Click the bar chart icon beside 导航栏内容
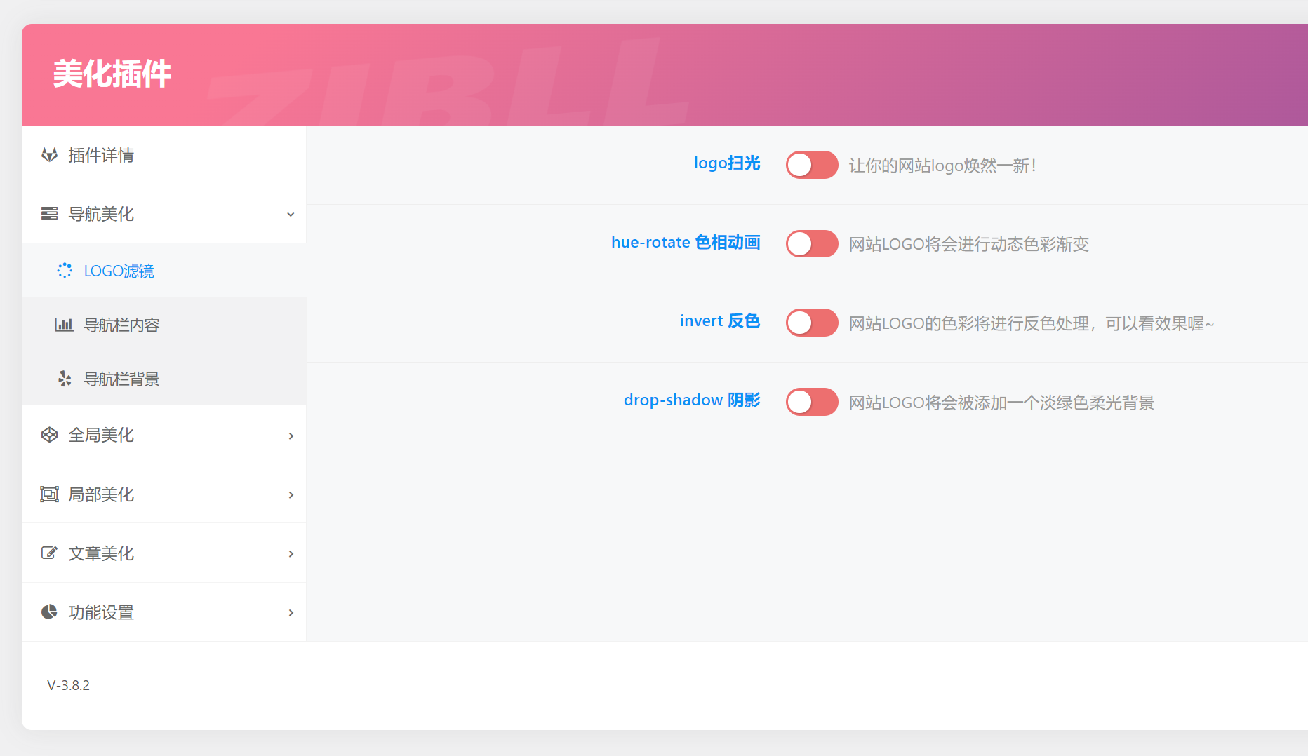This screenshot has height=756, width=1308. pos(65,325)
